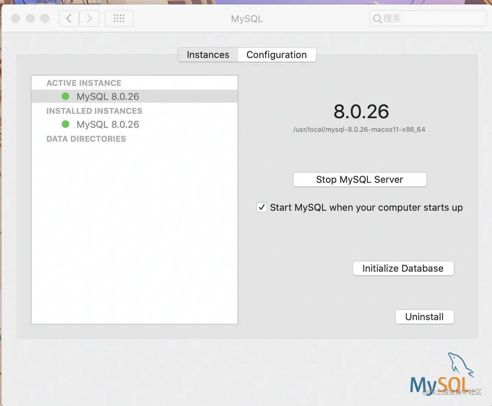Uncheck Start MySQL when computer starts up
This screenshot has height=406, width=492.
tap(261, 207)
